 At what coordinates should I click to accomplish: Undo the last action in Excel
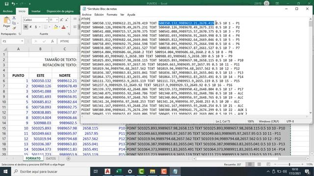pos(13,3)
